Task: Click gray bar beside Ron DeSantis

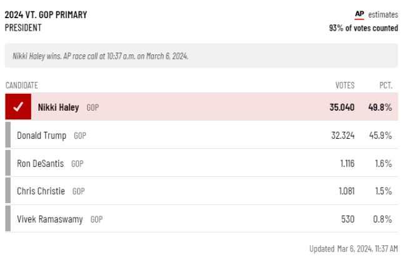Action: (x=8, y=163)
